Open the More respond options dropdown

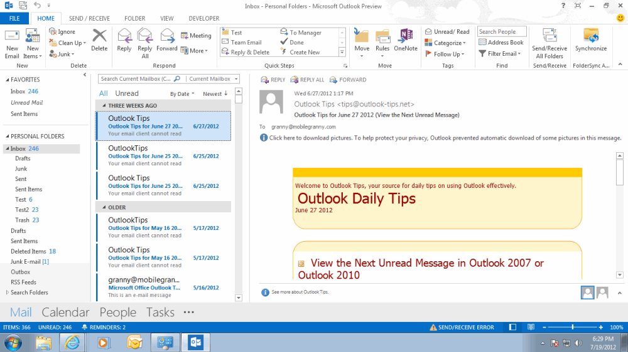click(194, 51)
